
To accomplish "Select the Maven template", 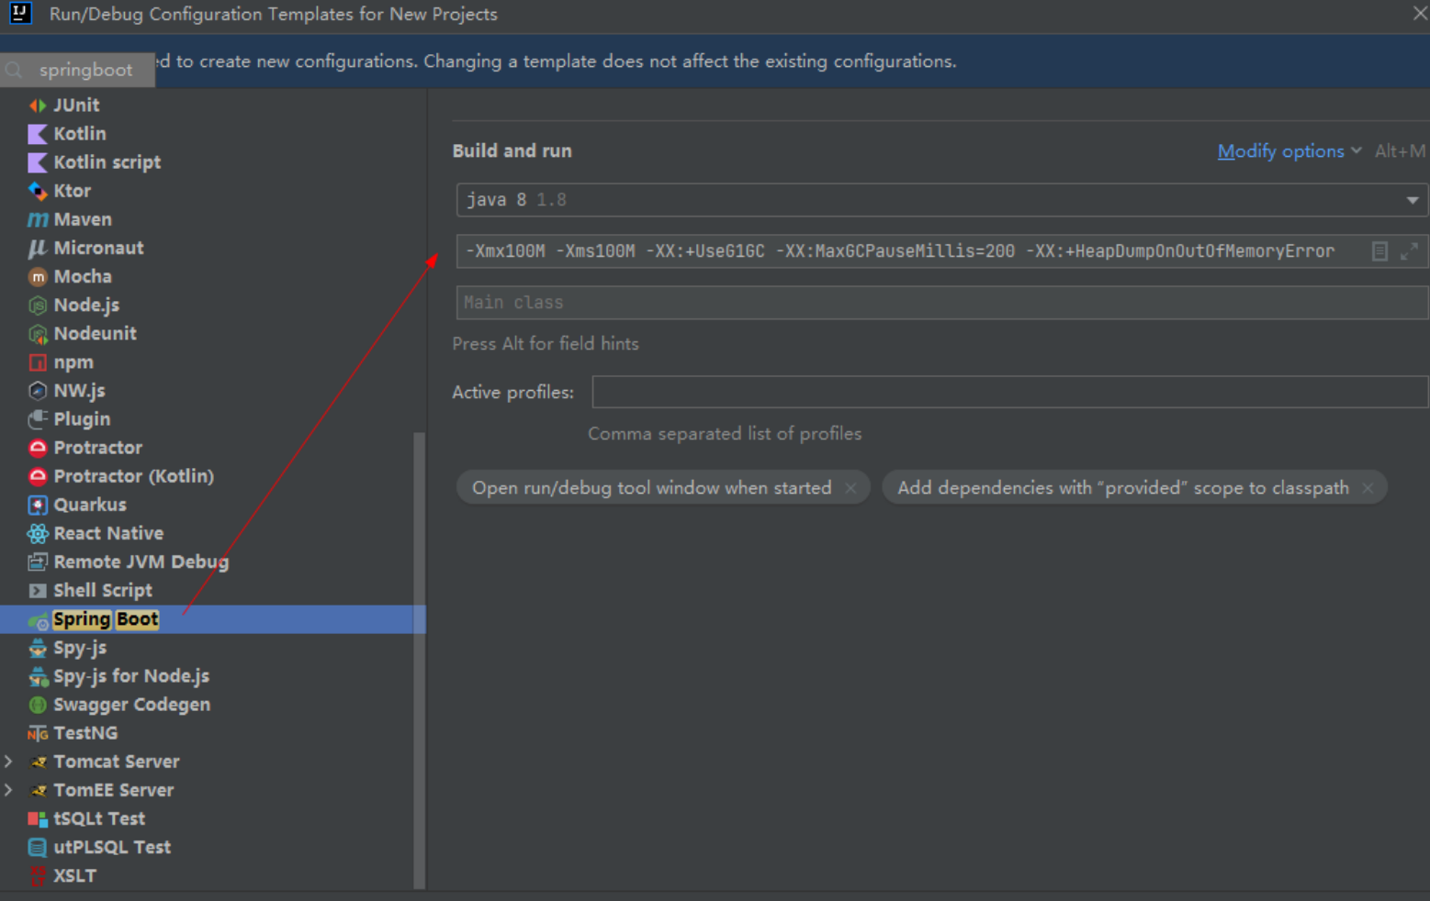I will (83, 219).
